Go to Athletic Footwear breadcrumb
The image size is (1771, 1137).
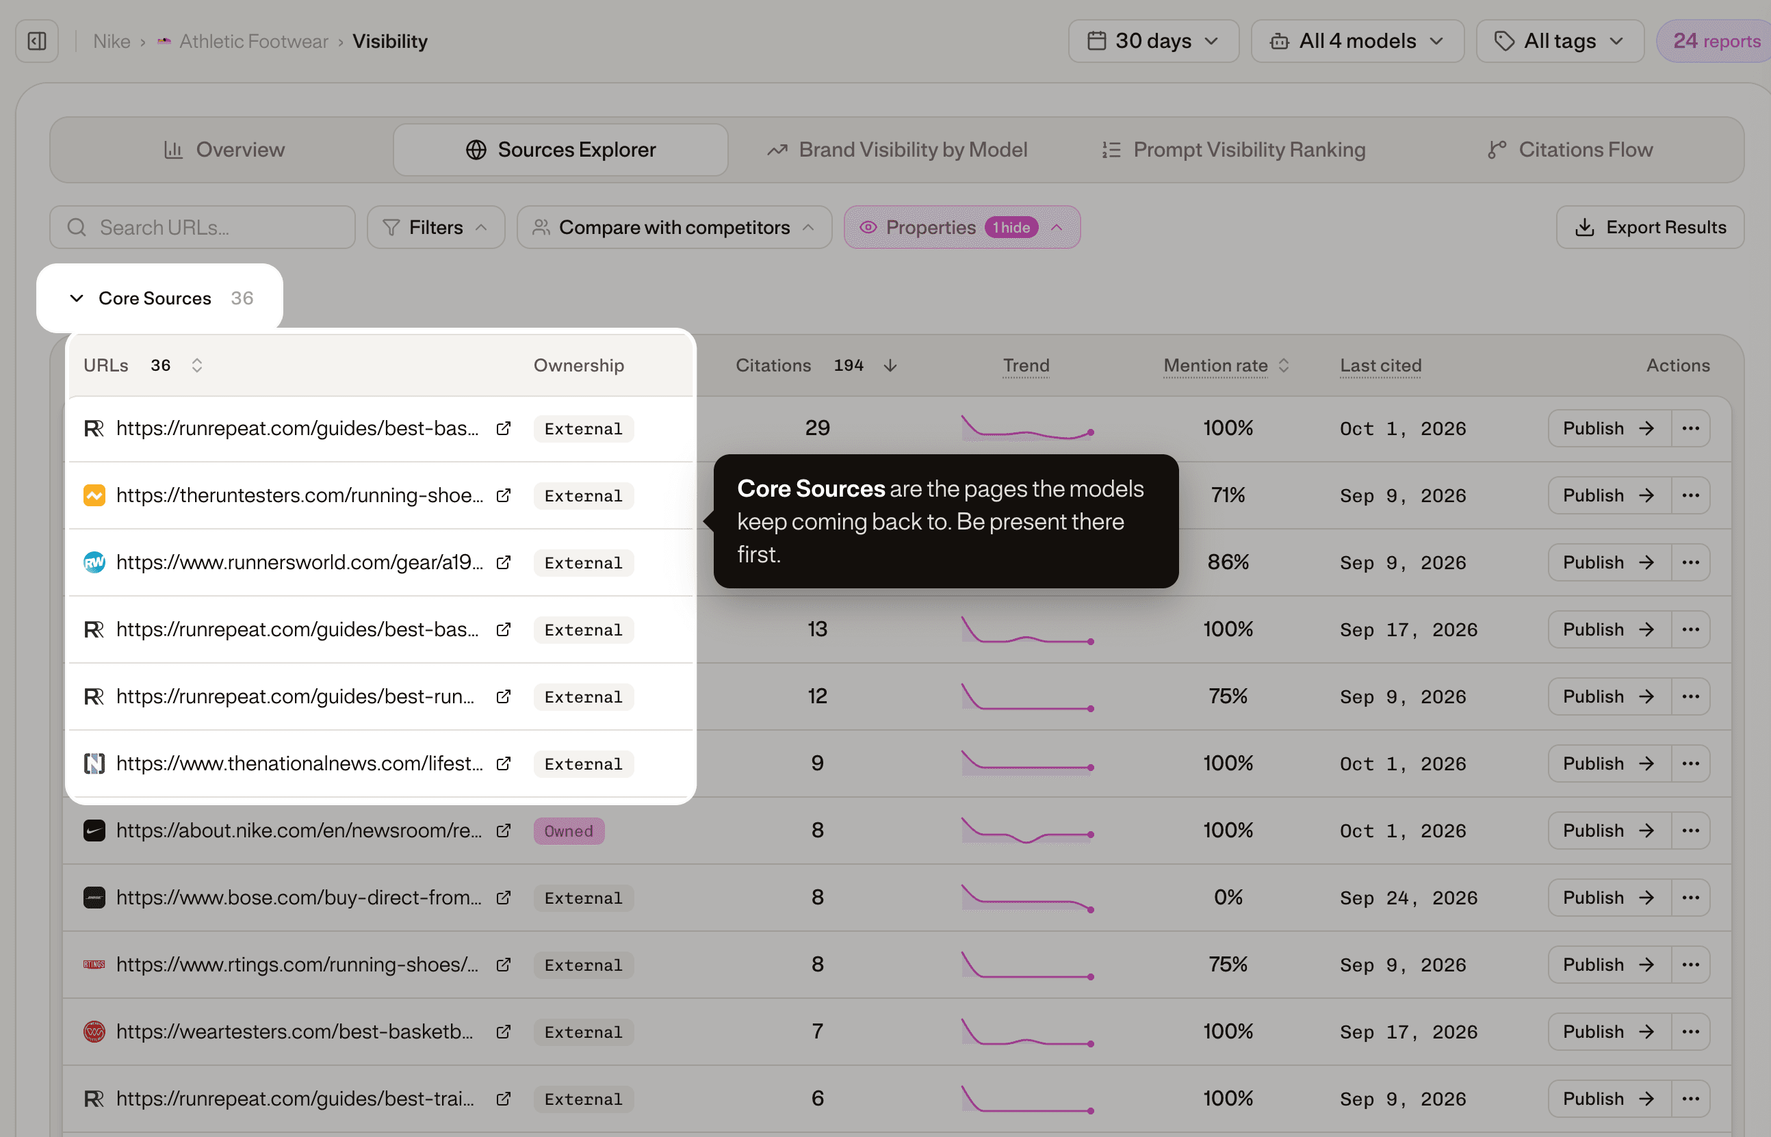click(x=253, y=41)
